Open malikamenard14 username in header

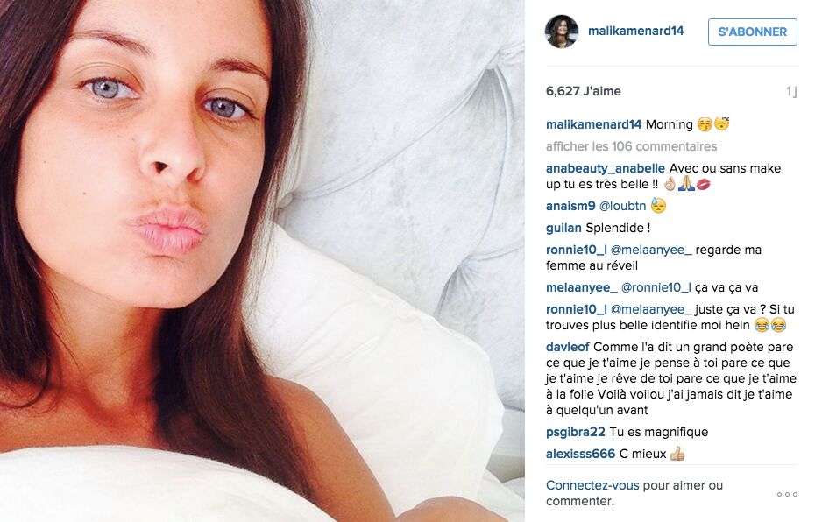pyautogui.click(x=635, y=32)
